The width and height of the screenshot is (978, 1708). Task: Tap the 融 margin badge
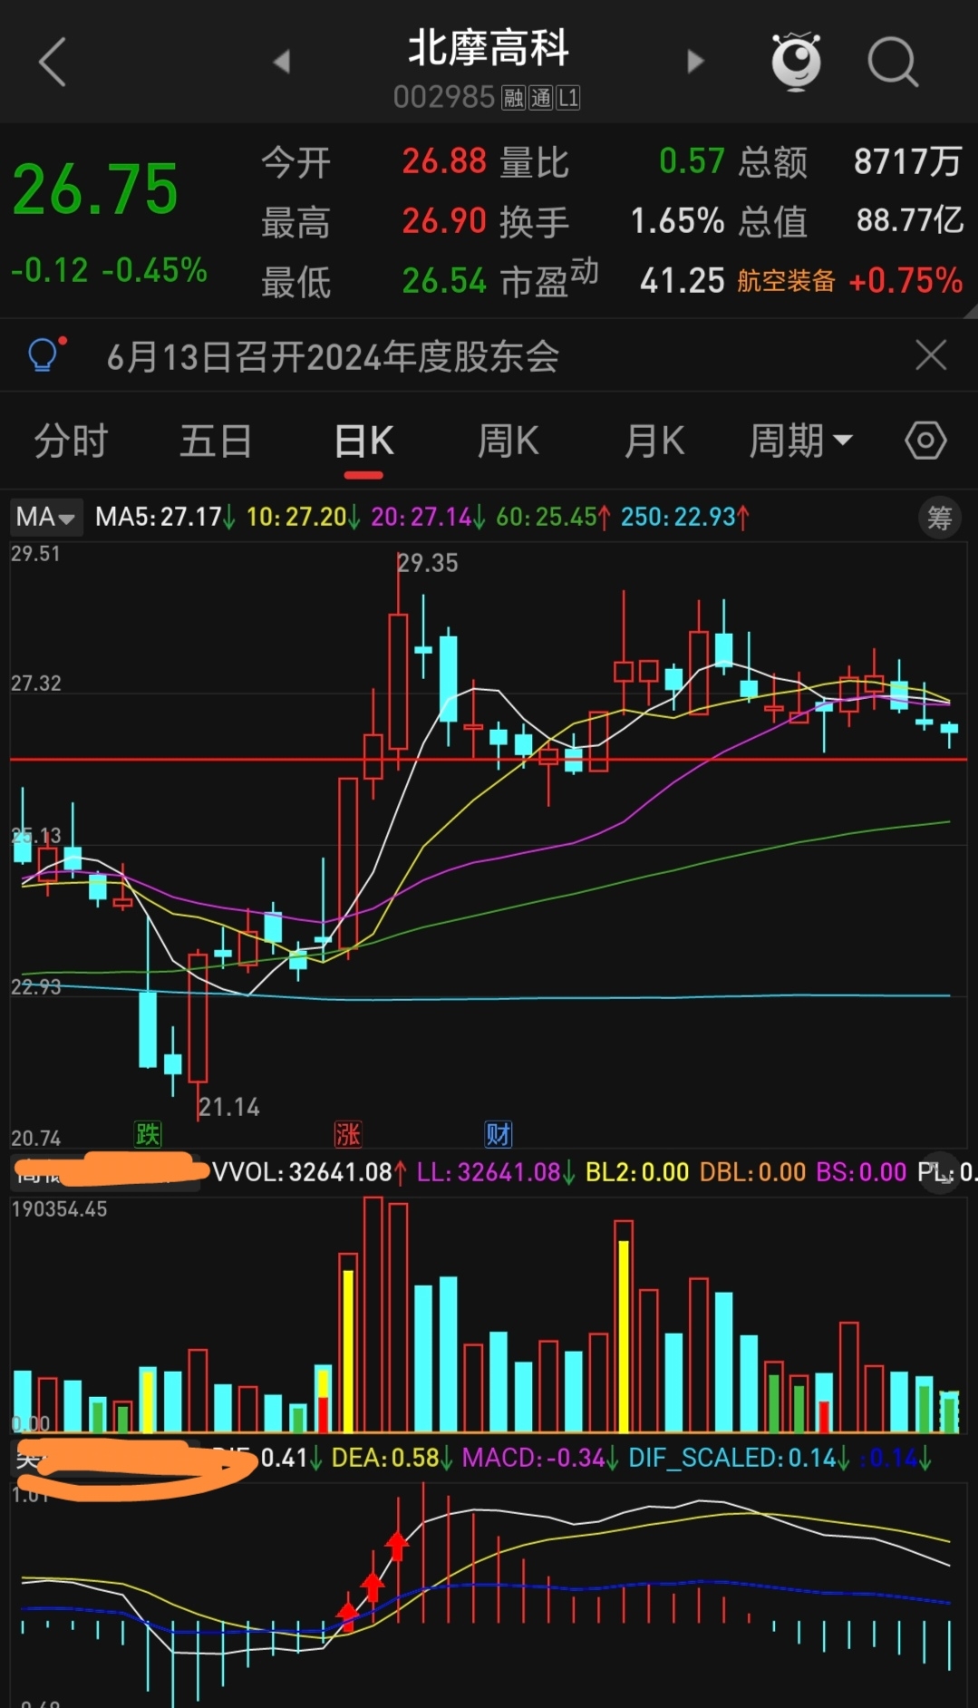(x=514, y=98)
